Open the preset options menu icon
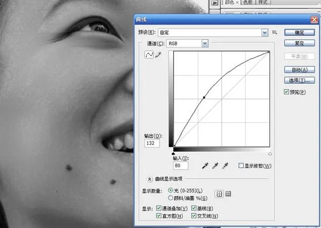321x228 pixels. tap(275, 32)
